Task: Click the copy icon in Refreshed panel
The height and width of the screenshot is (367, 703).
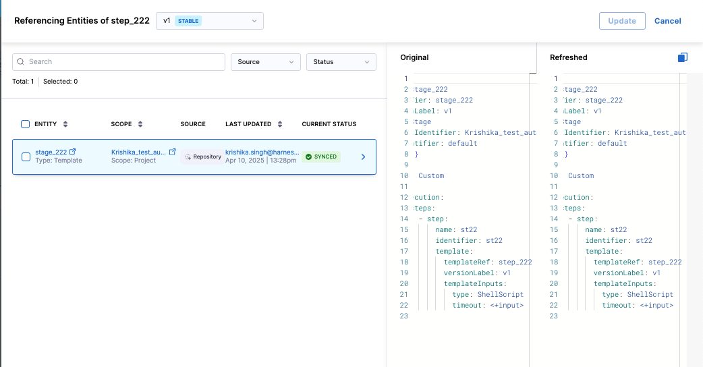Action: pos(683,58)
